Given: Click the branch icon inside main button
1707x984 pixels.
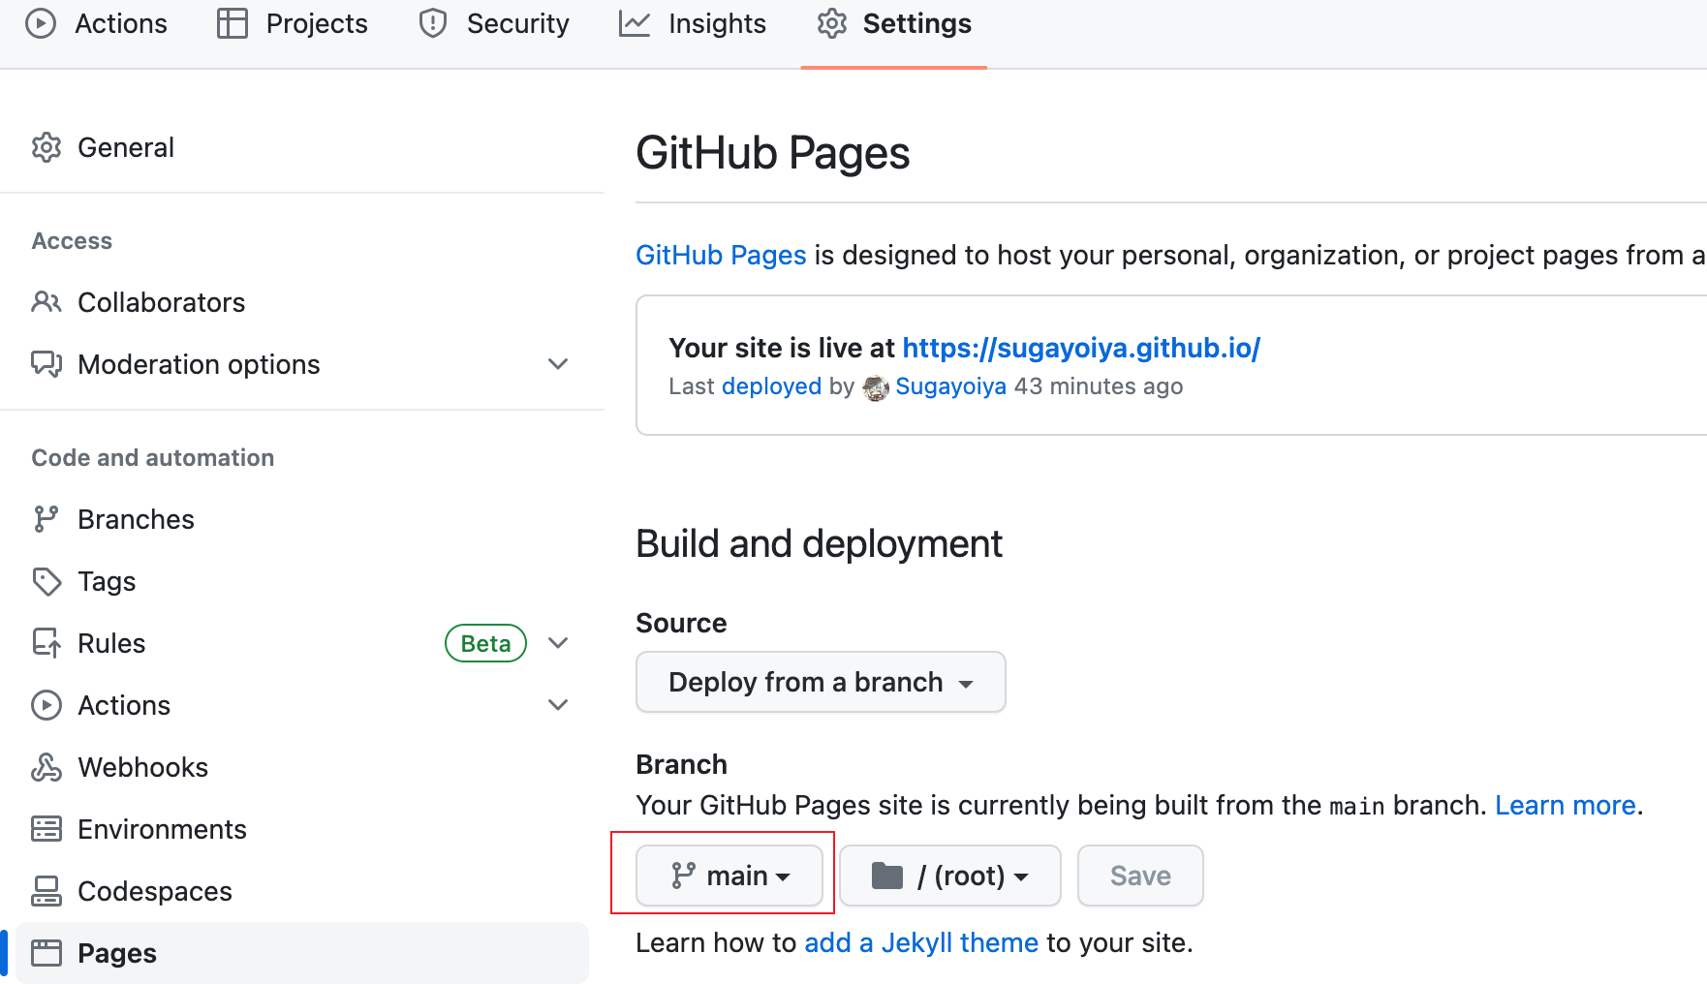Looking at the screenshot, I should 683,876.
